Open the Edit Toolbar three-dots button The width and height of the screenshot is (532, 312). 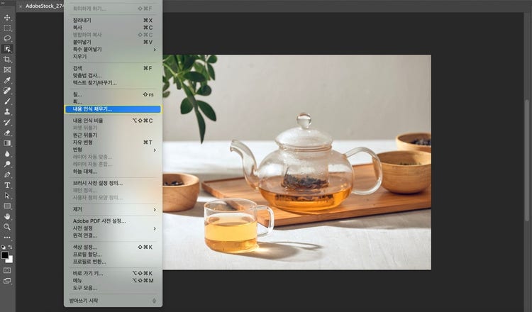point(7,238)
